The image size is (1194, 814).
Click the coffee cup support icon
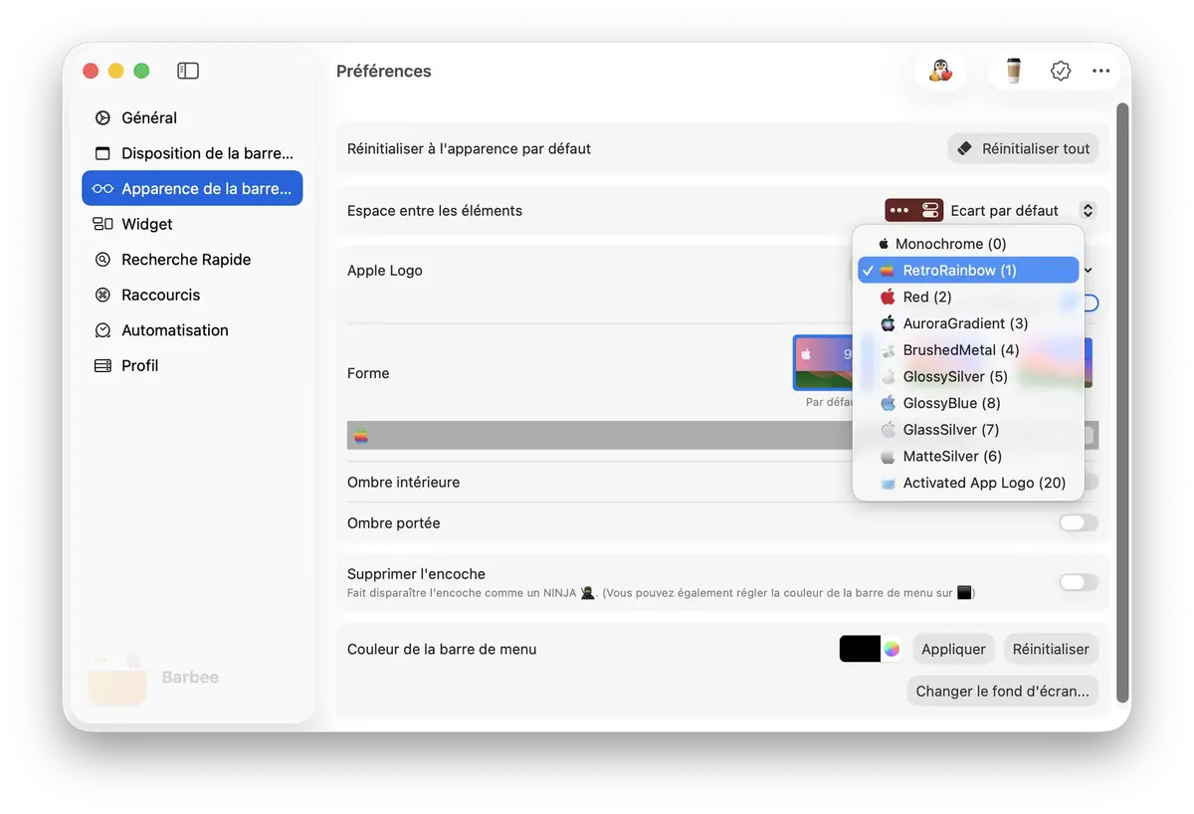1013,71
